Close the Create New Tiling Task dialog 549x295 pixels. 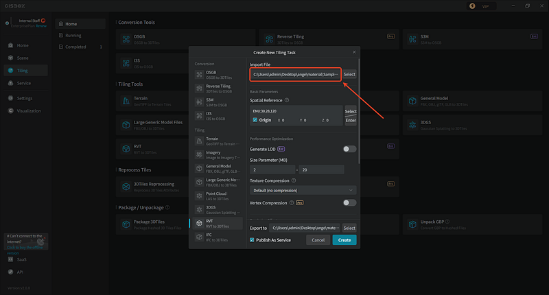(x=354, y=52)
